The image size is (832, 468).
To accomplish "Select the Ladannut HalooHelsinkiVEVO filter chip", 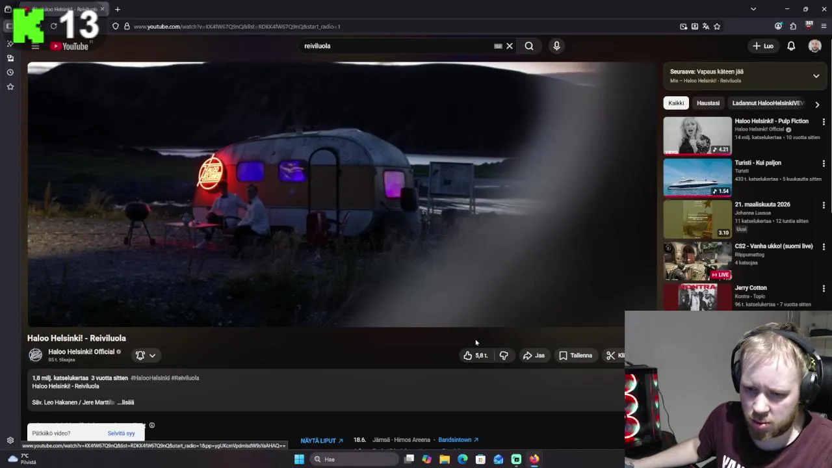I will [768, 103].
